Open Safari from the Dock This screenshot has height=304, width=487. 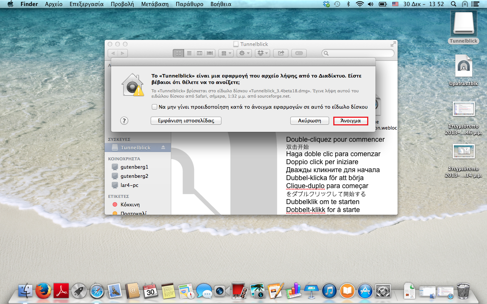(x=97, y=291)
